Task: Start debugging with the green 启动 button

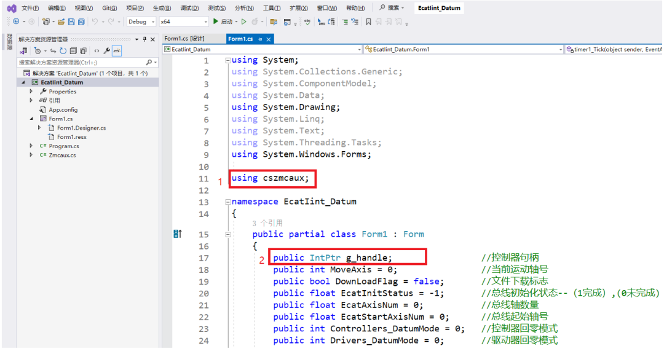Action: coord(223,22)
